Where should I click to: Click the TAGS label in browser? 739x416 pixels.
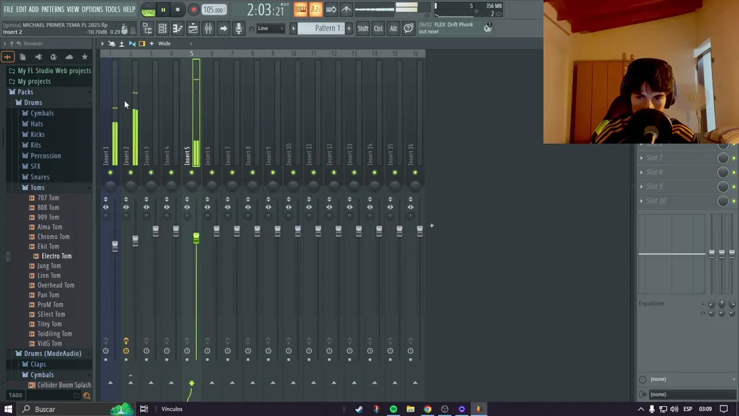click(16, 396)
